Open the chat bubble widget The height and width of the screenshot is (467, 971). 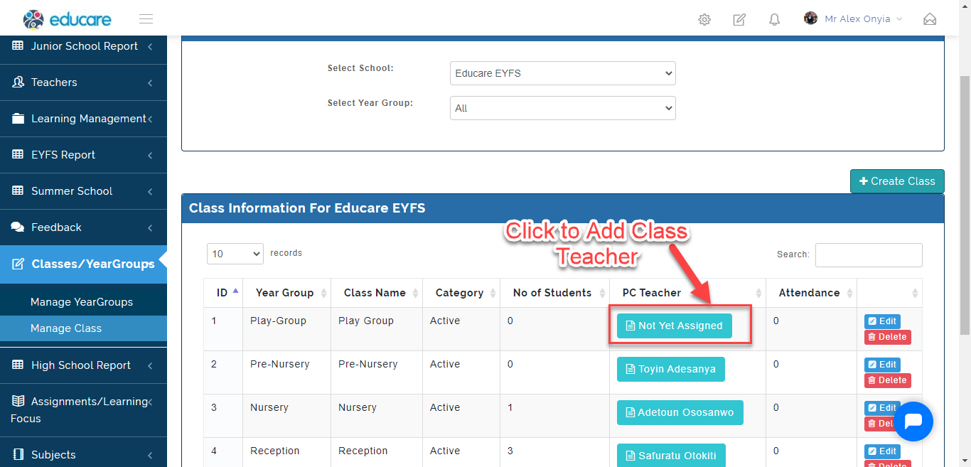(913, 422)
